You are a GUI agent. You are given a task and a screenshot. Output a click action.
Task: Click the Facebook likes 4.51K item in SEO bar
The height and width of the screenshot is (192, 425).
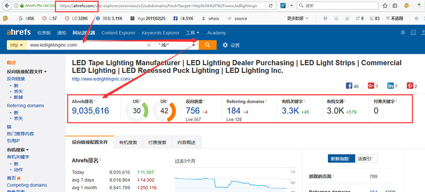[x=183, y=19]
